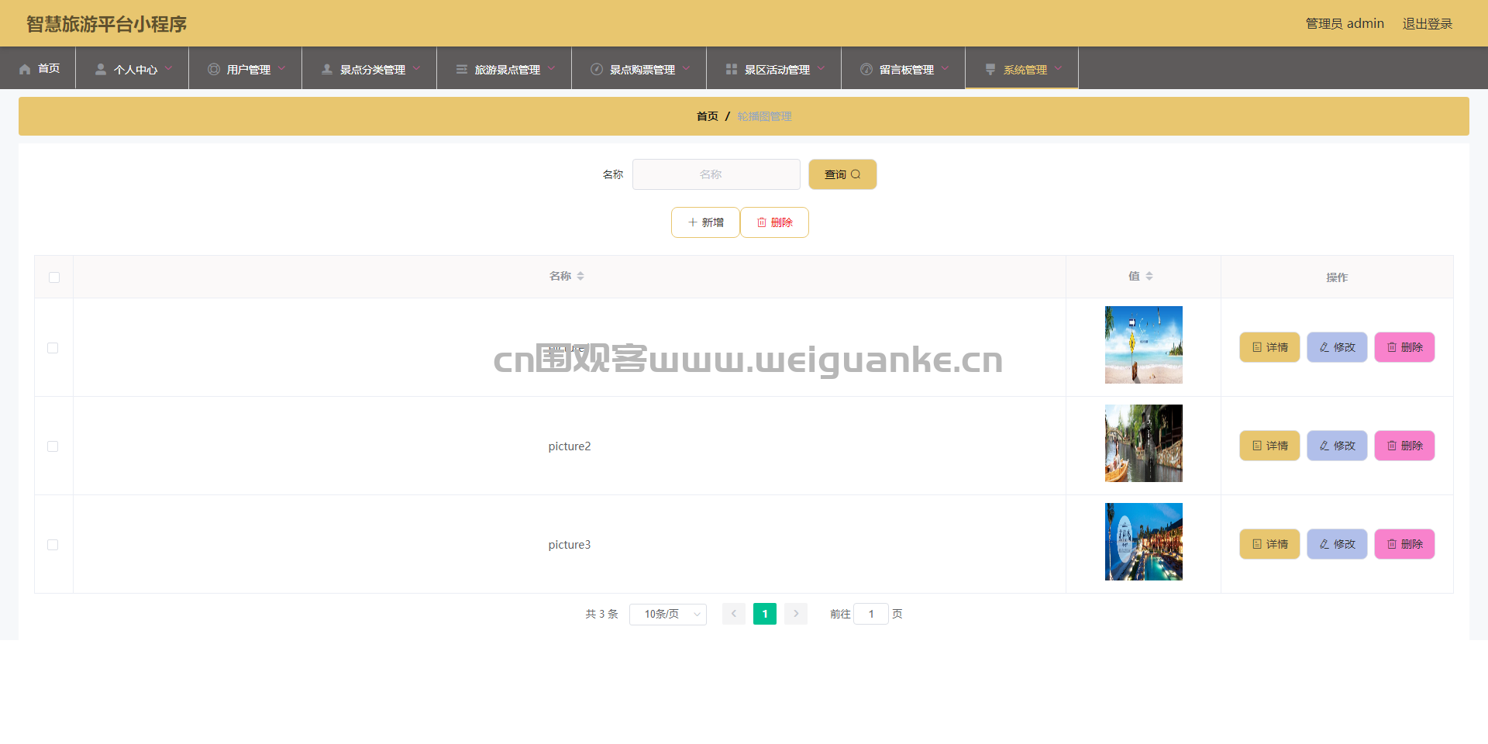Go to next page arrow
The height and width of the screenshot is (744, 1488).
click(796, 614)
